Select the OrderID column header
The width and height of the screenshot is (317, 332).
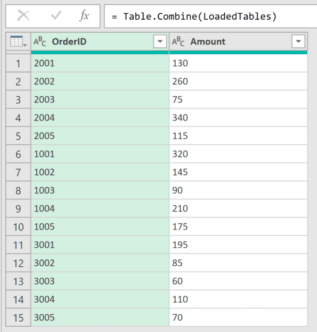tap(100, 41)
